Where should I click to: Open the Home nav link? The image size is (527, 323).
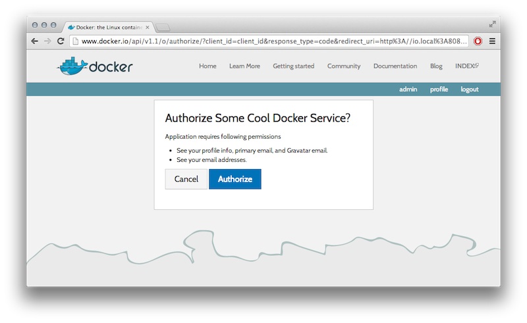208,66
